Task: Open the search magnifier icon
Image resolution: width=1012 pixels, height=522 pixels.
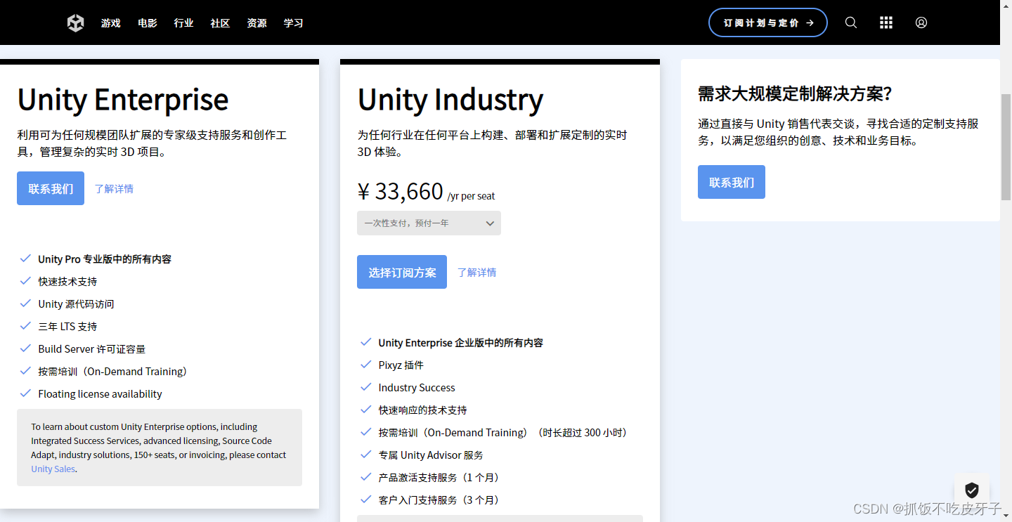Action: click(x=850, y=22)
